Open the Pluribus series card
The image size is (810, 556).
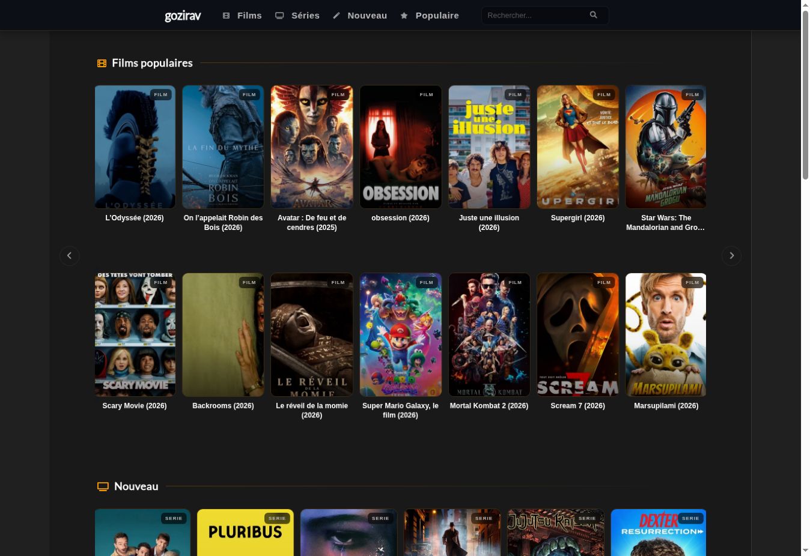pyautogui.click(x=246, y=533)
